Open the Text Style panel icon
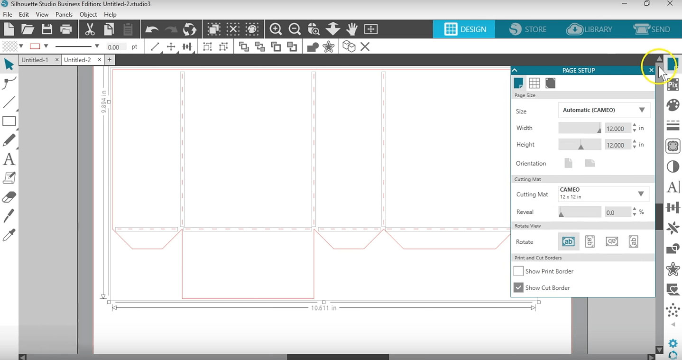This screenshot has height=360, width=682. coord(673,187)
